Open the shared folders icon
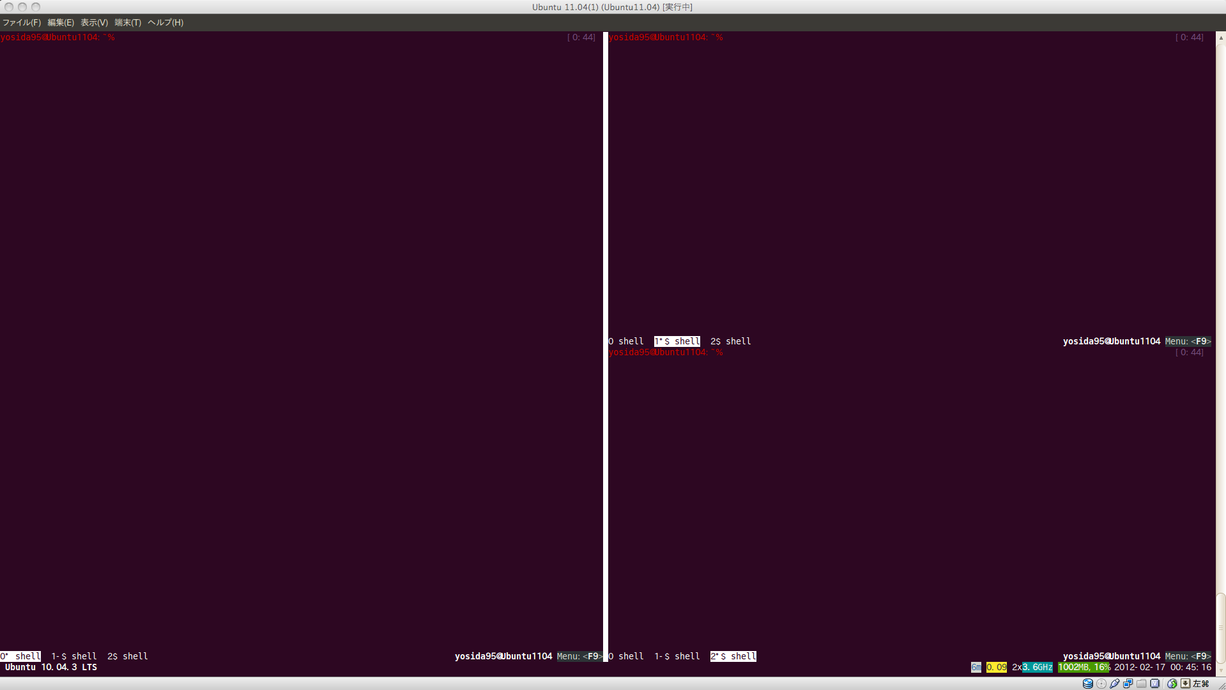 point(1142,684)
